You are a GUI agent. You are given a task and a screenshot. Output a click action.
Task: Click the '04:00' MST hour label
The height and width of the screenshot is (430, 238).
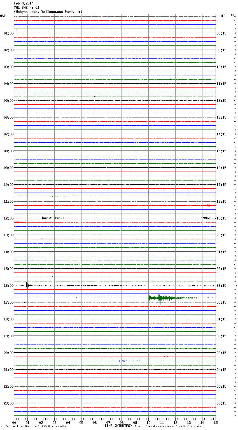8,84
